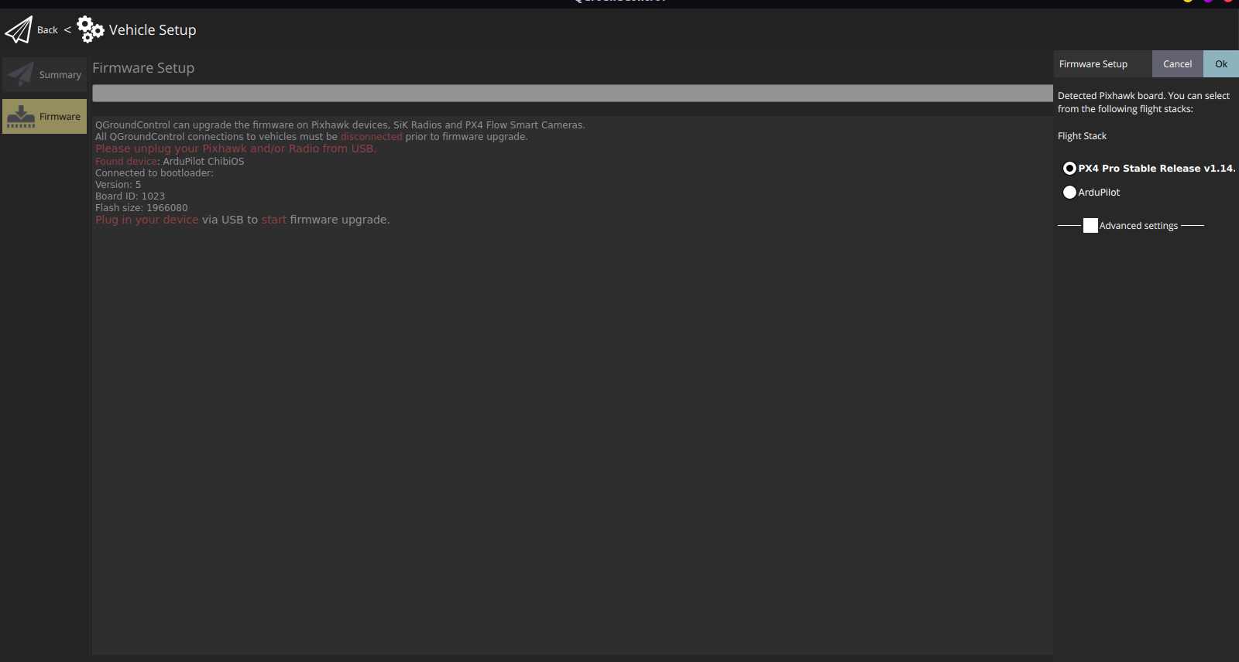The image size is (1239, 662).
Task: Cancel the Firmware Setup dialog
Action: point(1177,64)
